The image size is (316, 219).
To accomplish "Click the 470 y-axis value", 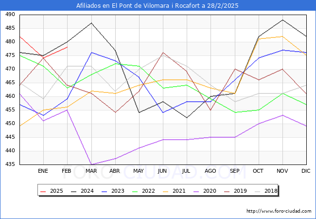I will point(10,69).
